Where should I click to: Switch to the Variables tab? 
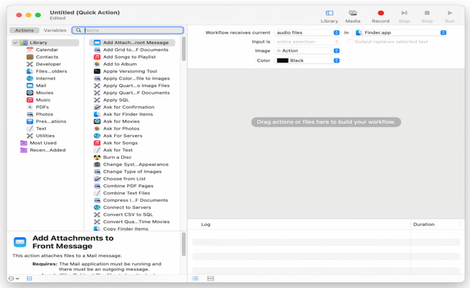(x=55, y=31)
